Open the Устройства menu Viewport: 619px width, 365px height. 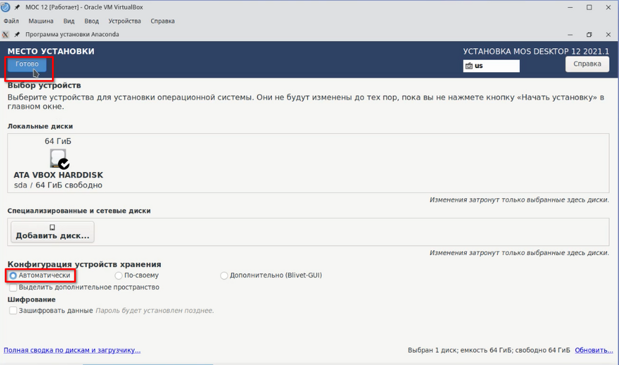pos(126,21)
